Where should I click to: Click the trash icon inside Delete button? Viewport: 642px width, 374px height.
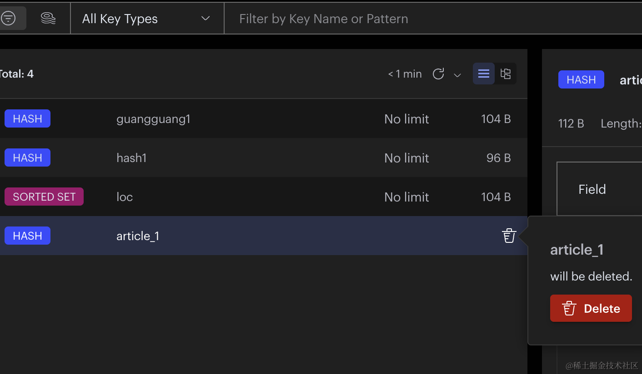pyautogui.click(x=569, y=309)
